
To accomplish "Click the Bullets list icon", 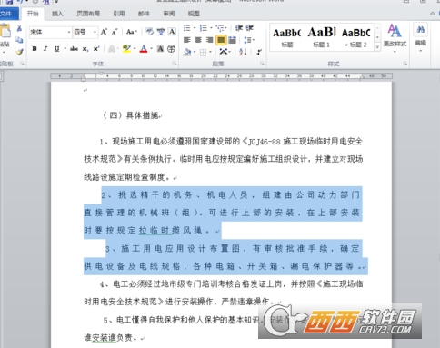I will [186, 28].
